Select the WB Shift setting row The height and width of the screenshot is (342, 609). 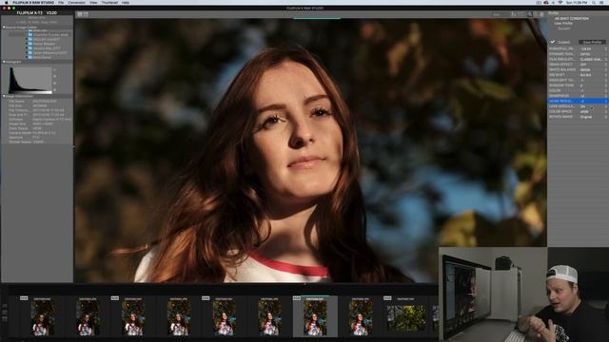pos(578,75)
